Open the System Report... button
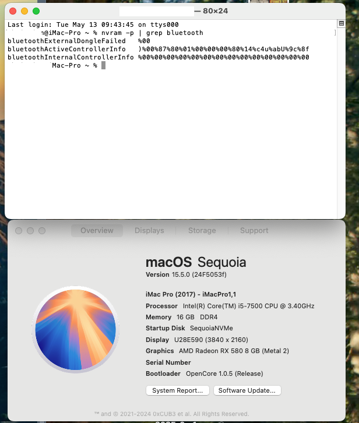 pos(177,390)
